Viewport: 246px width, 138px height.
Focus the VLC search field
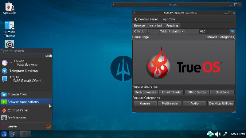tap(214, 31)
